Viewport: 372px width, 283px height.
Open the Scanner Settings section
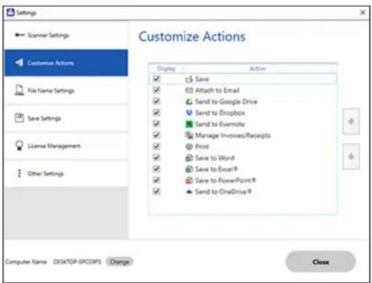pos(66,35)
